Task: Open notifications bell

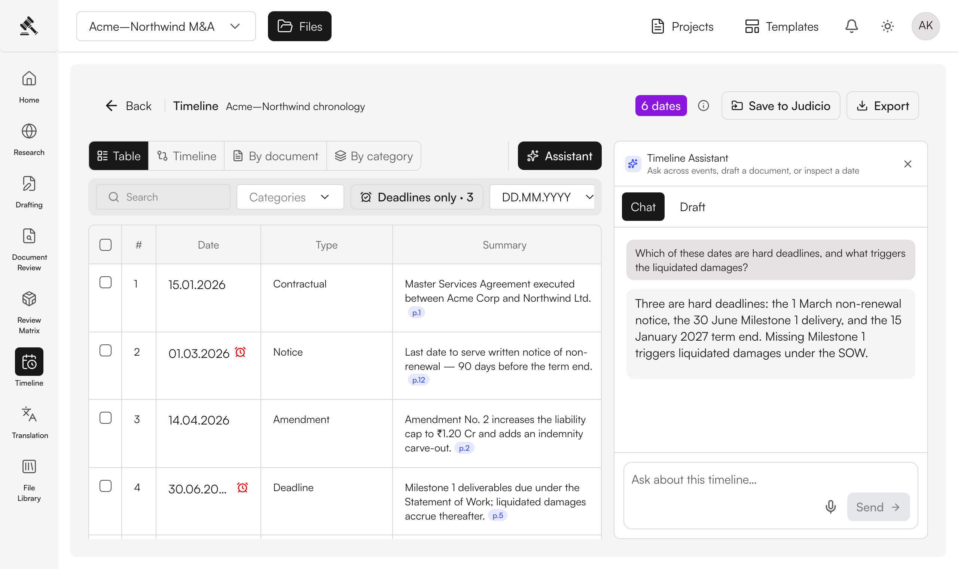Action: 851,26
